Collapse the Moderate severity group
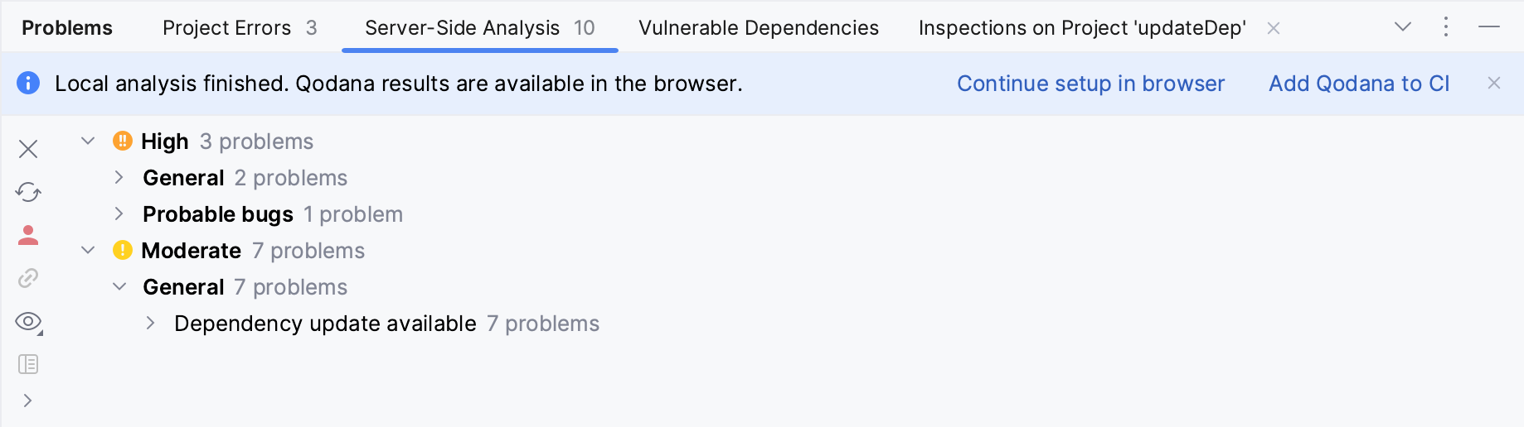This screenshot has height=427, width=1524. (88, 251)
